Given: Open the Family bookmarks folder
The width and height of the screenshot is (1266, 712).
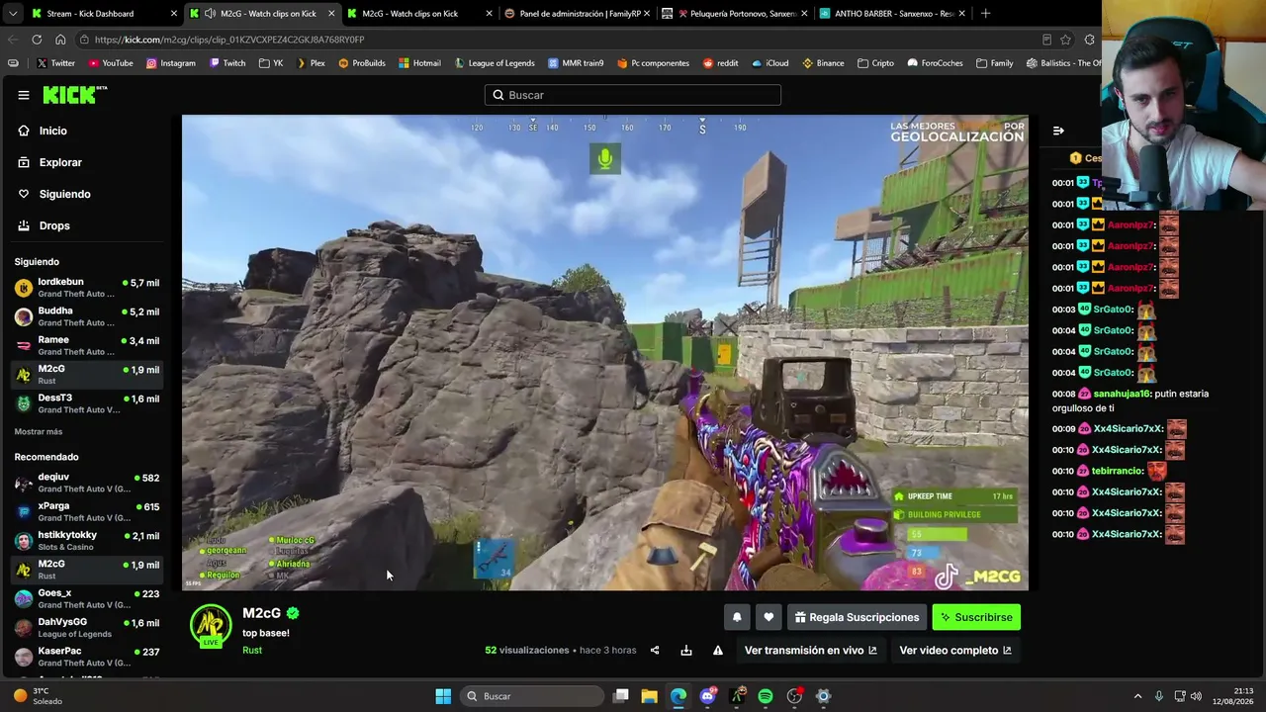Looking at the screenshot, I should pos(994,63).
